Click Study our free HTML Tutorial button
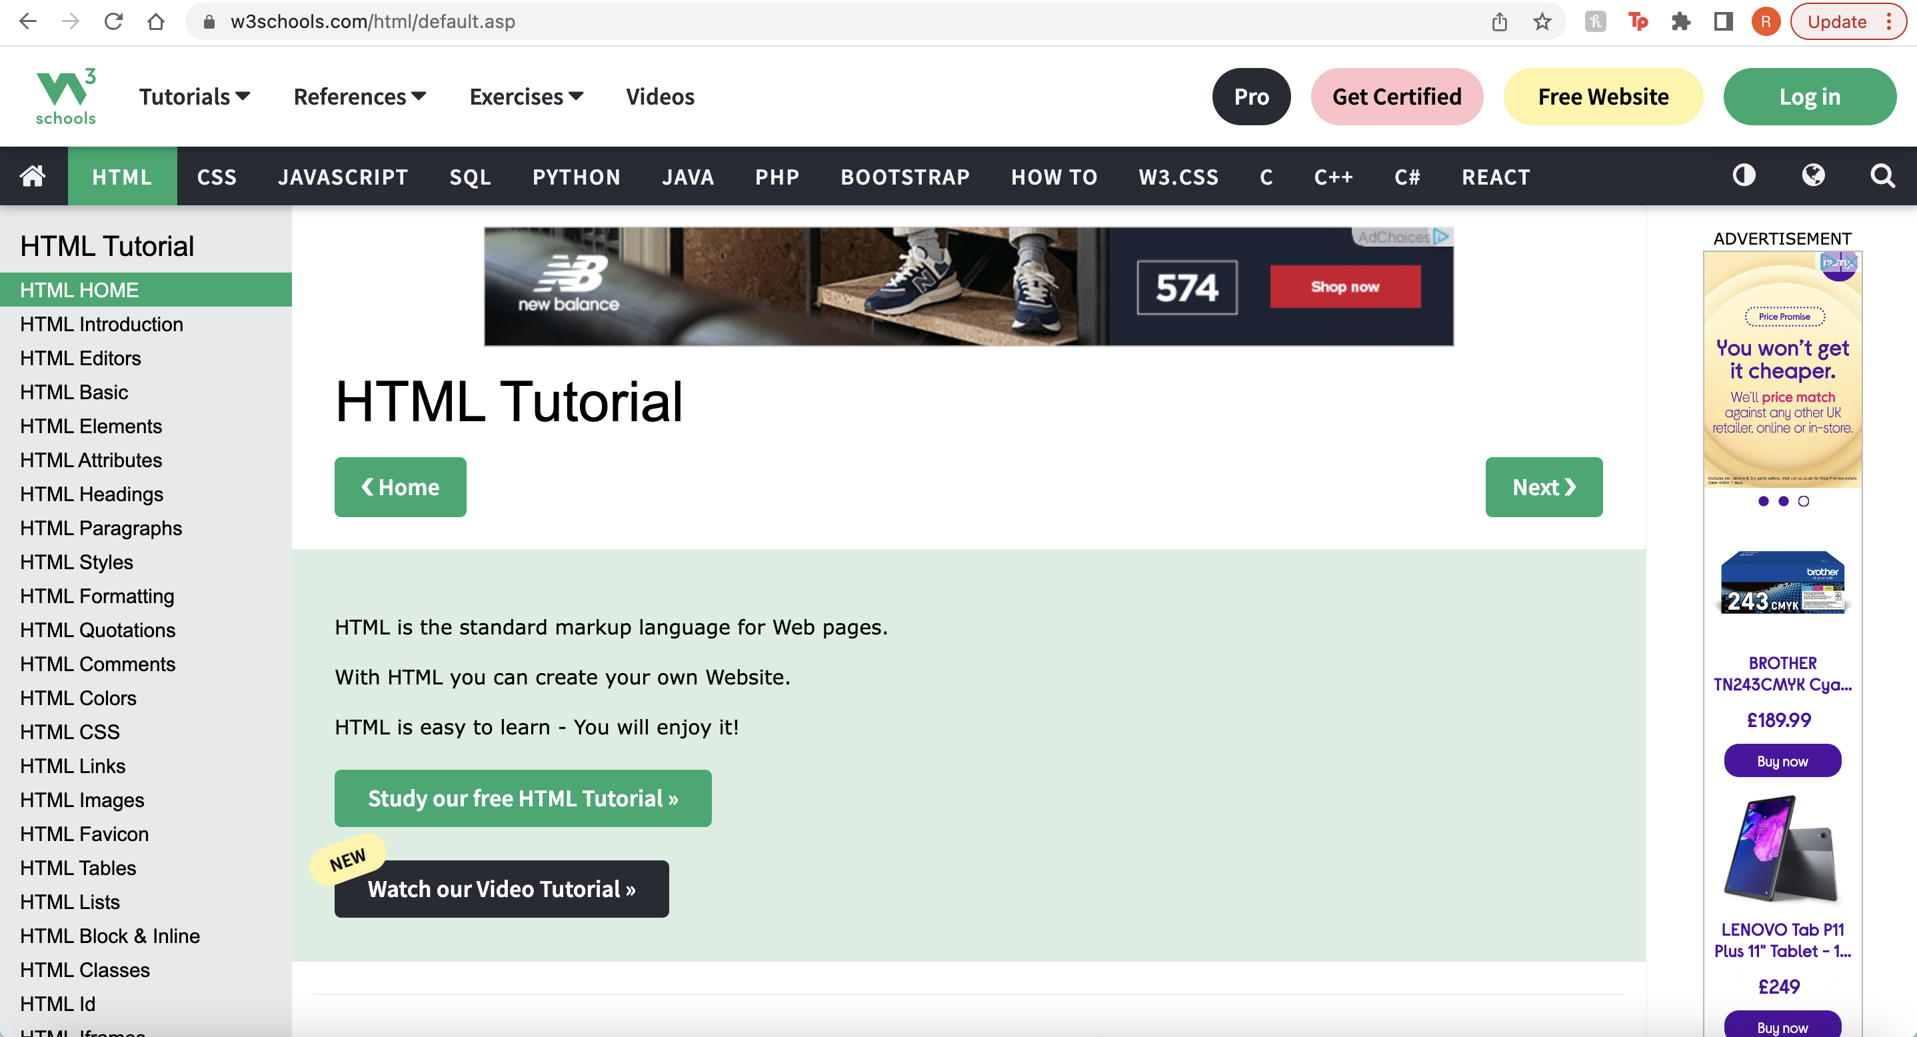 tap(523, 798)
